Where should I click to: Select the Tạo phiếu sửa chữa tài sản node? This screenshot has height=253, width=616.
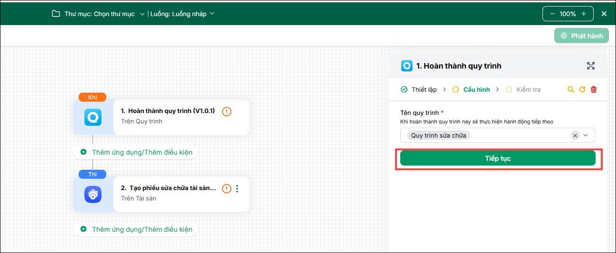pyautogui.click(x=161, y=193)
